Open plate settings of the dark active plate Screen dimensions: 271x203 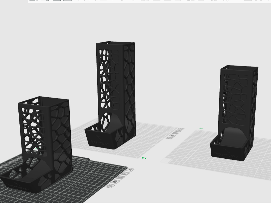click(x=110, y=186)
